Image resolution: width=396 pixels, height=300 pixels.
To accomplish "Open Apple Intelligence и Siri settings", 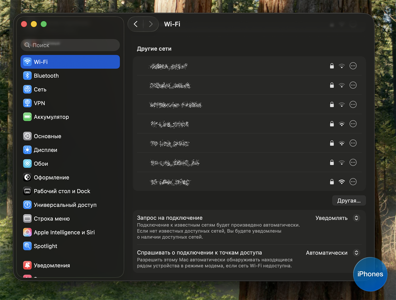I will pos(64,232).
